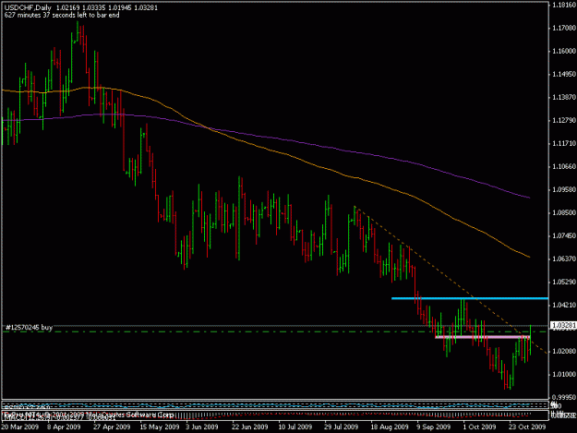Click the 1.04210 price scale label

[564, 305]
